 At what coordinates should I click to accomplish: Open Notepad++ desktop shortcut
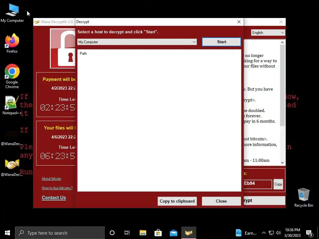(x=12, y=105)
